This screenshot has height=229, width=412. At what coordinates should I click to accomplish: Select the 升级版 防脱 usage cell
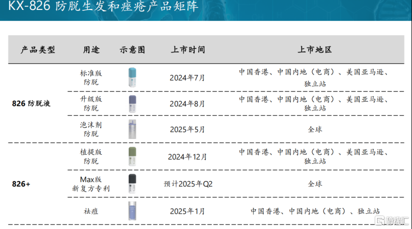pyautogui.click(x=91, y=103)
